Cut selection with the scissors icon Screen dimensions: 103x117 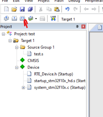[41, 9]
